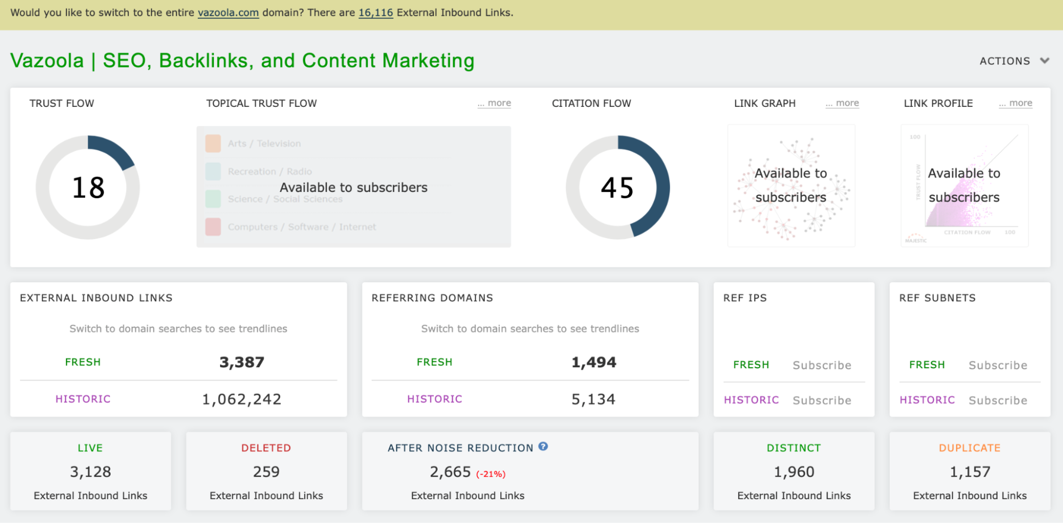Select the External Inbound Links FRESH label

click(83, 362)
